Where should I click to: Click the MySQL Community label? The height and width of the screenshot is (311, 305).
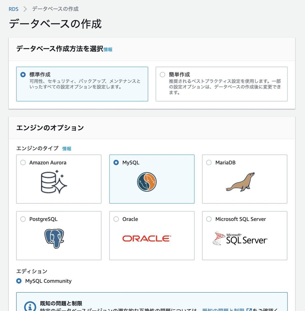(48, 281)
